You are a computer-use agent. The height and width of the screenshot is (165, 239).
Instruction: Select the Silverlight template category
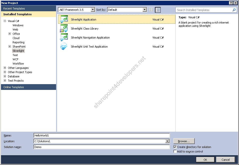(x=18, y=51)
